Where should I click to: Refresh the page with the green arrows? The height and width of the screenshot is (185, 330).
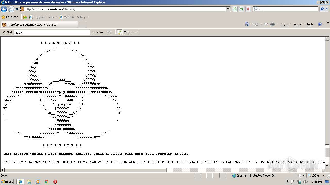(x=242, y=9)
